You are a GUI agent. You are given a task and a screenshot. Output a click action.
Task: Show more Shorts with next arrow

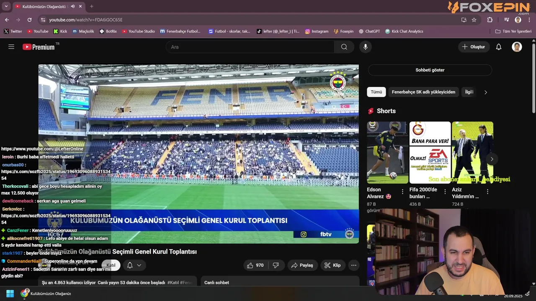click(x=492, y=159)
